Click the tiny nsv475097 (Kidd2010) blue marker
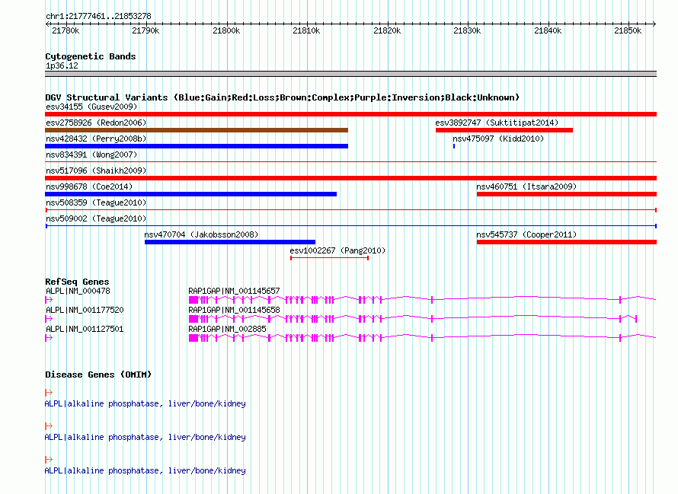The height and width of the screenshot is (494, 678). point(454,146)
